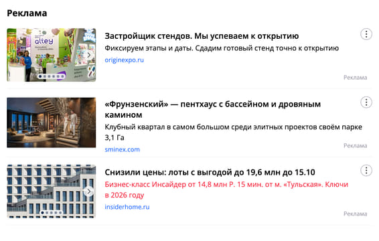This screenshot has width=379, height=241.
Task: Open the sminex.com link
Action: 123,149
